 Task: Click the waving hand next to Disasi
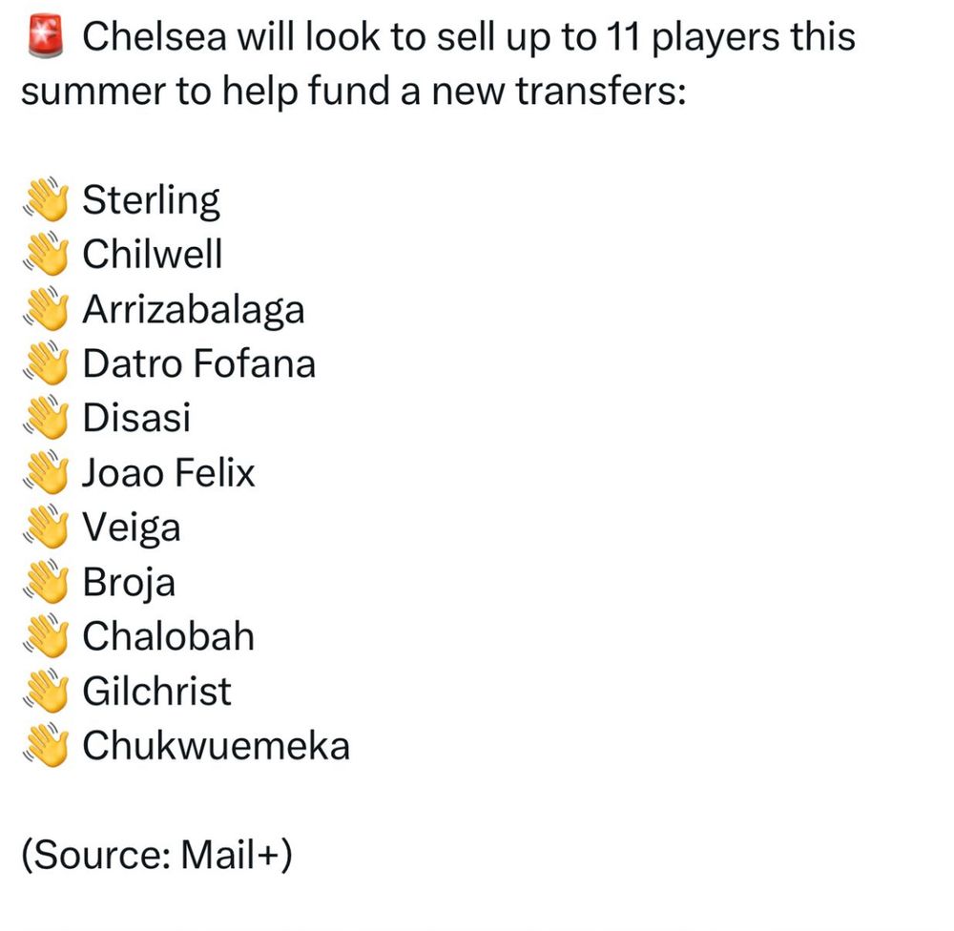point(47,419)
